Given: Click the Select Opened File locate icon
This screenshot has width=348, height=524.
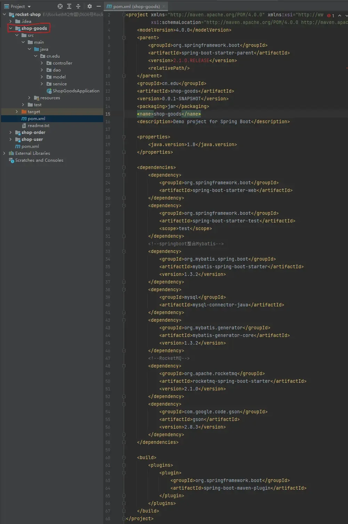Looking at the screenshot, I should pos(60,6).
